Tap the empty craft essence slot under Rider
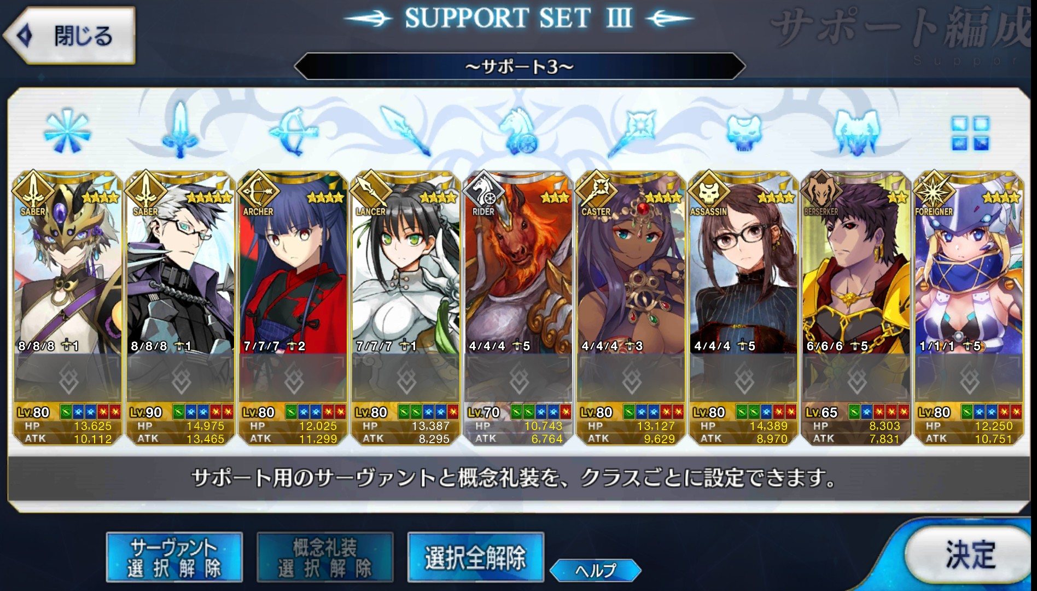Image resolution: width=1037 pixels, height=591 pixels. tap(518, 379)
